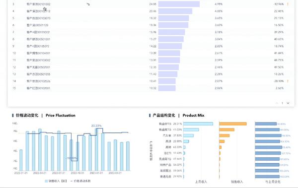Click the orange alert marker on row 14
The height and width of the screenshot is (188, 298).
click(x=288, y=81)
